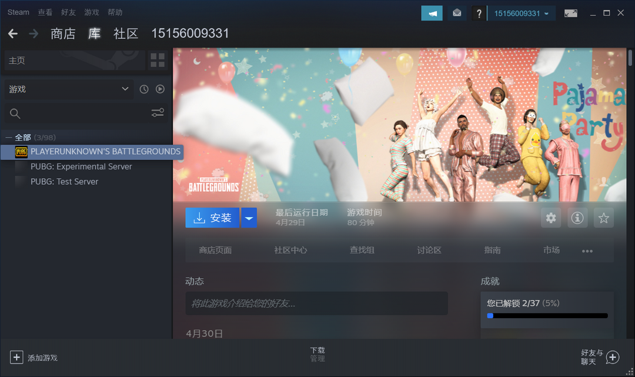635x377 pixels.
Task: Open the 好友 menu
Action: (68, 12)
